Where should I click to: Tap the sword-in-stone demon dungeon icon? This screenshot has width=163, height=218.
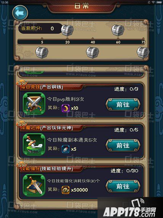[34, 145]
